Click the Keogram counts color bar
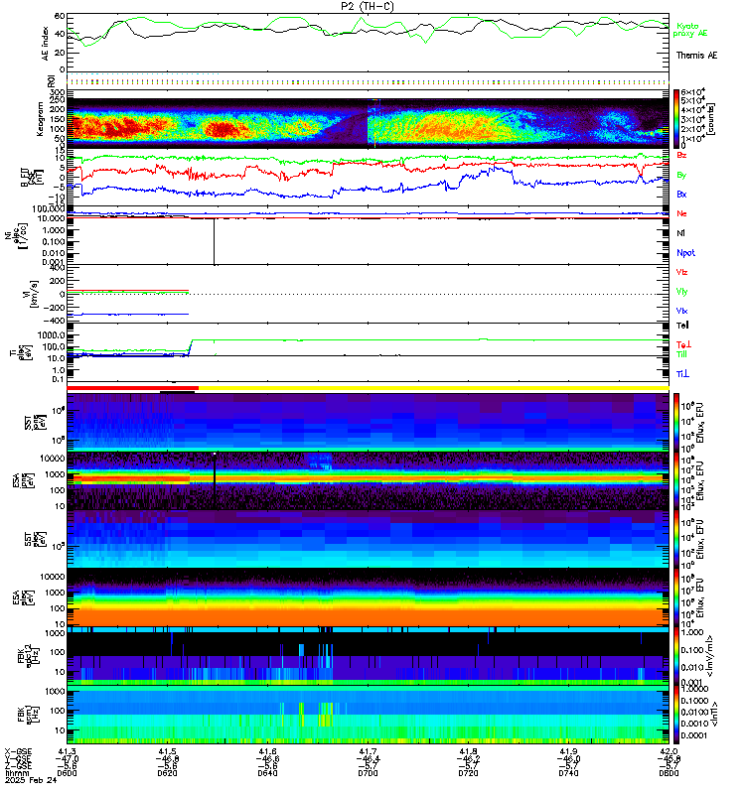This screenshot has height=794, width=745. point(676,118)
